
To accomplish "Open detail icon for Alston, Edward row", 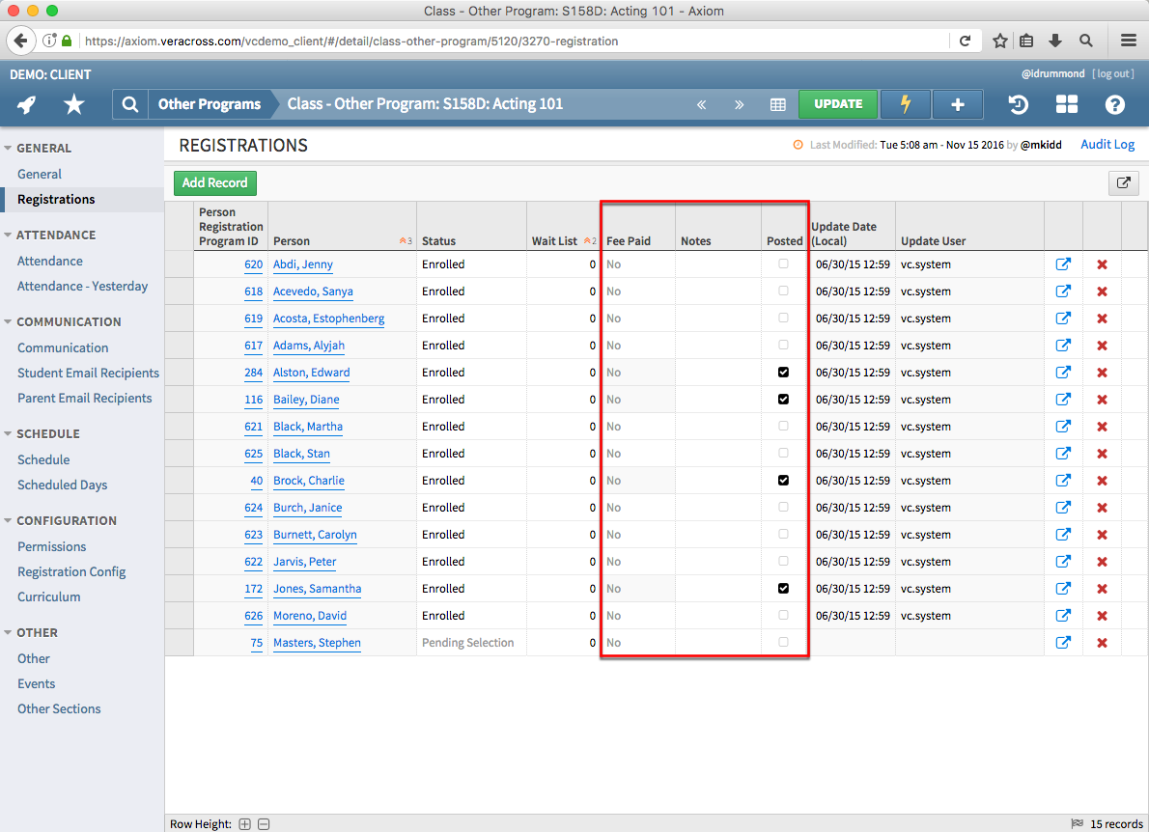I will tap(1062, 372).
